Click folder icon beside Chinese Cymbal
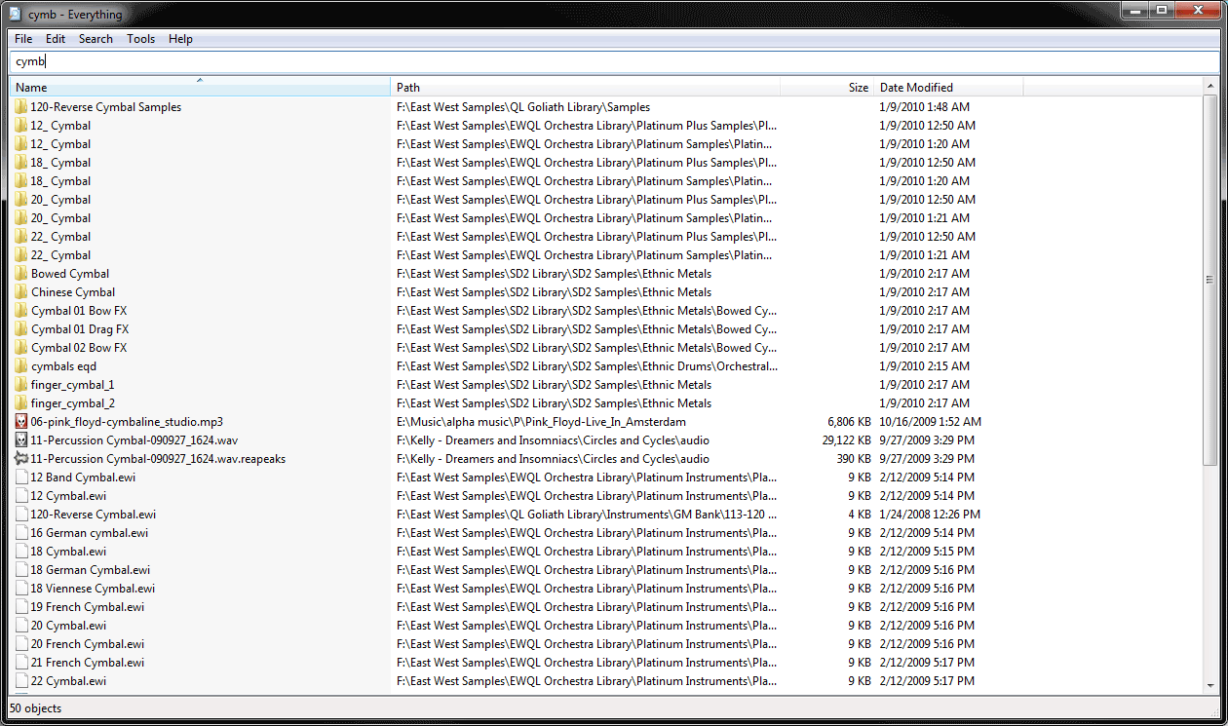Viewport: 1228px width, 726px height. tap(21, 292)
